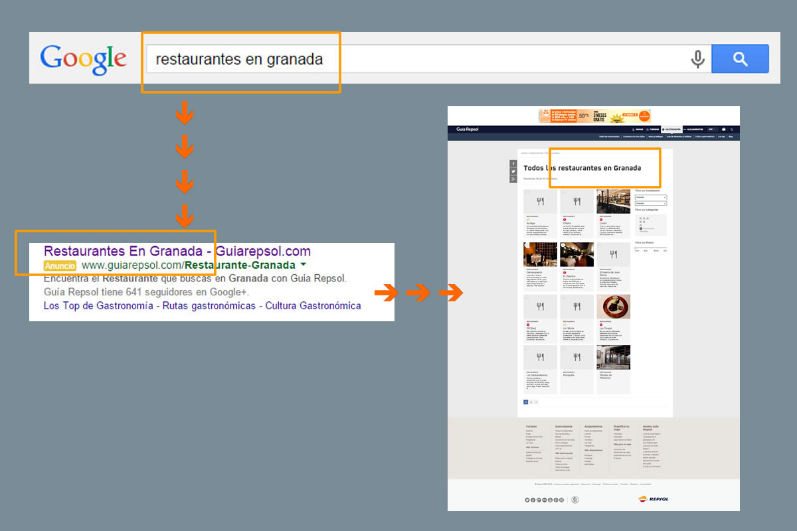Open the second location filter dropdown
Image resolution: width=797 pixels, height=531 pixels.
(x=651, y=203)
